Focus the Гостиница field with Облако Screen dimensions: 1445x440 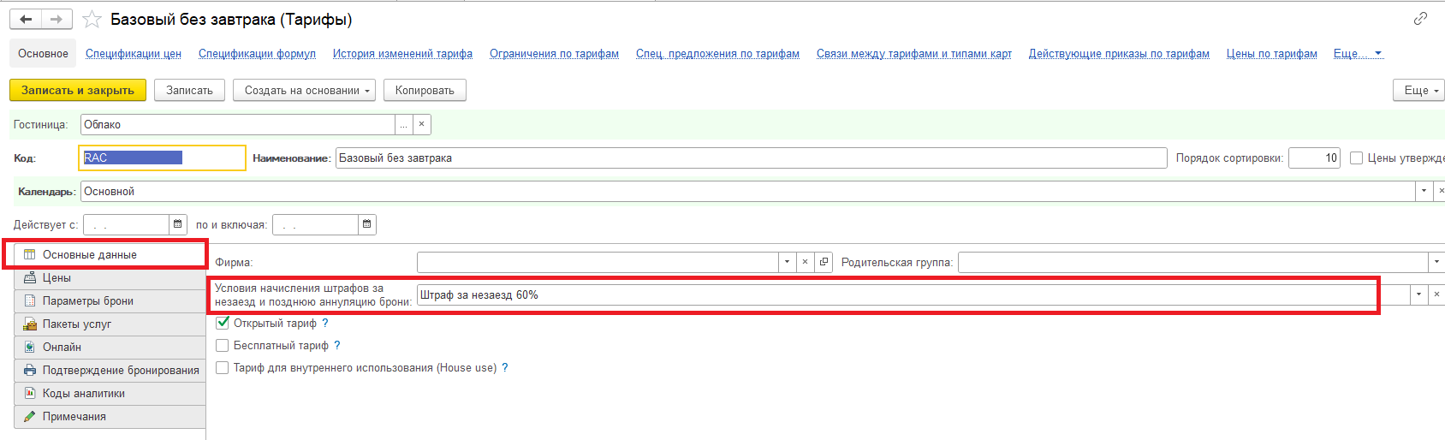click(237, 124)
